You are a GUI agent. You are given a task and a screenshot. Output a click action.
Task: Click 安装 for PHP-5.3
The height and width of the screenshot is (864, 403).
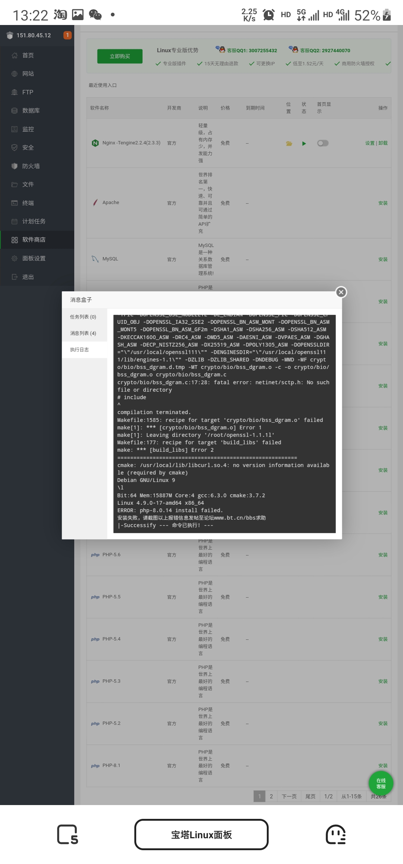pyautogui.click(x=383, y=681)
